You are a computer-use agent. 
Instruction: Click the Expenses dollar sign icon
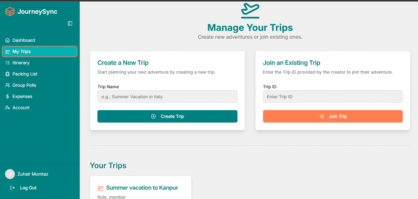[7, 96]
